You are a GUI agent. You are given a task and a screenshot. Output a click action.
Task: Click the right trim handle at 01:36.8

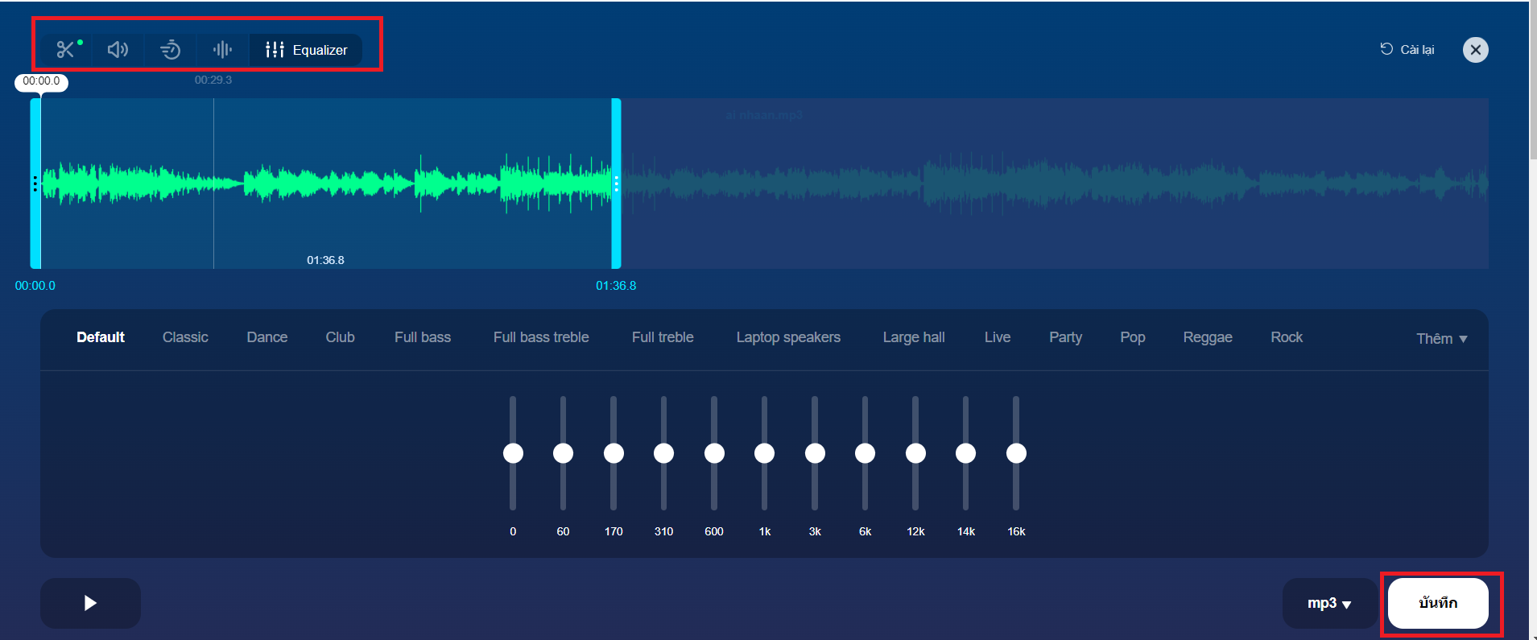[x=616, y=184]
